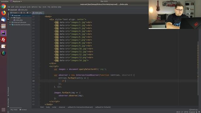Image resolution: width=201 pixels, height=113 pixels.
Task: Open the Navigate menu
Action: tap(23, 7)
